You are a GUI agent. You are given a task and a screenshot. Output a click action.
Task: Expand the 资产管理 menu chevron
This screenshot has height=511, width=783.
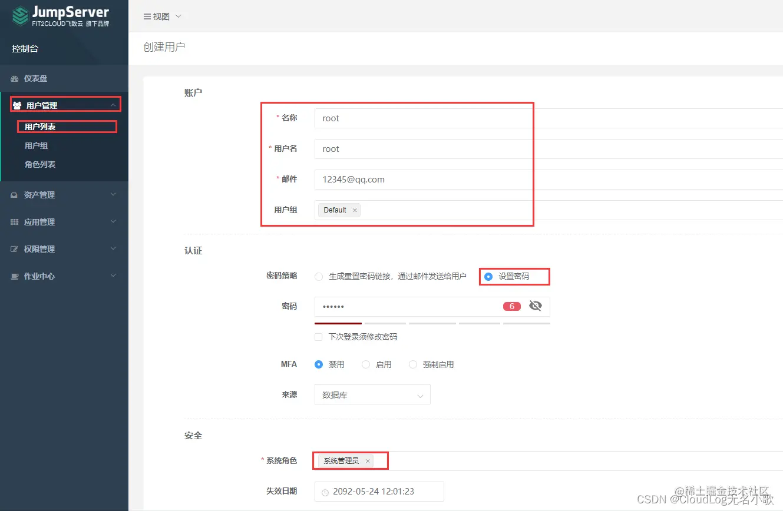pos(114,195)
